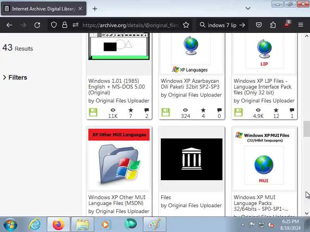The height and width of the screenshot is (232, 310).
Task: Open site permissions icon in address bar
Action: [75, 25]
